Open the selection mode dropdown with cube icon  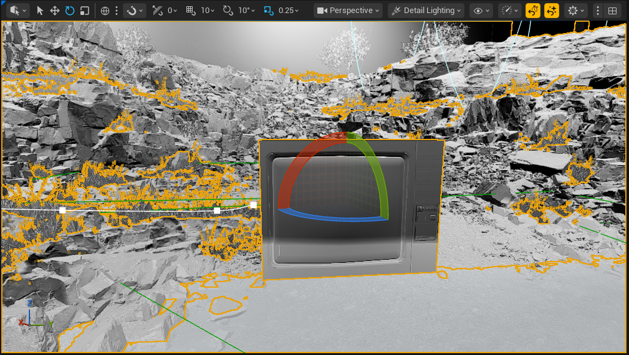pyautogui.click(x=17, y=11)
